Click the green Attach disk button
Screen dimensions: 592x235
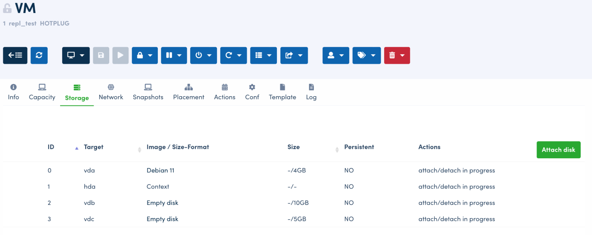click(558, 150)
